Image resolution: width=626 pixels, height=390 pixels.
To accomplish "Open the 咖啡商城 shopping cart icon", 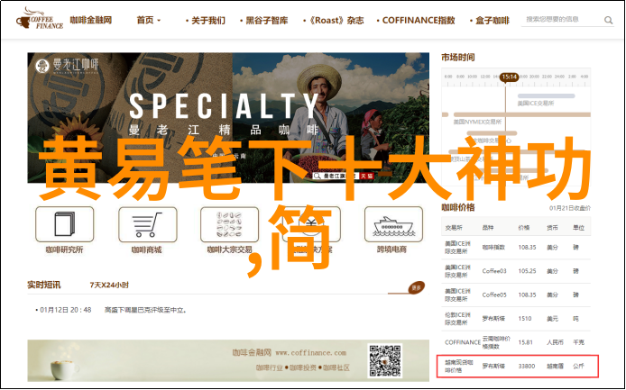I will pyautogui.click(x=147, y=224).
